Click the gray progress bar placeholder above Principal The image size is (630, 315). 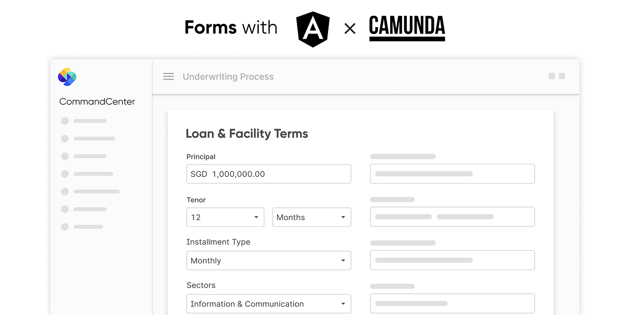[402, 156]
